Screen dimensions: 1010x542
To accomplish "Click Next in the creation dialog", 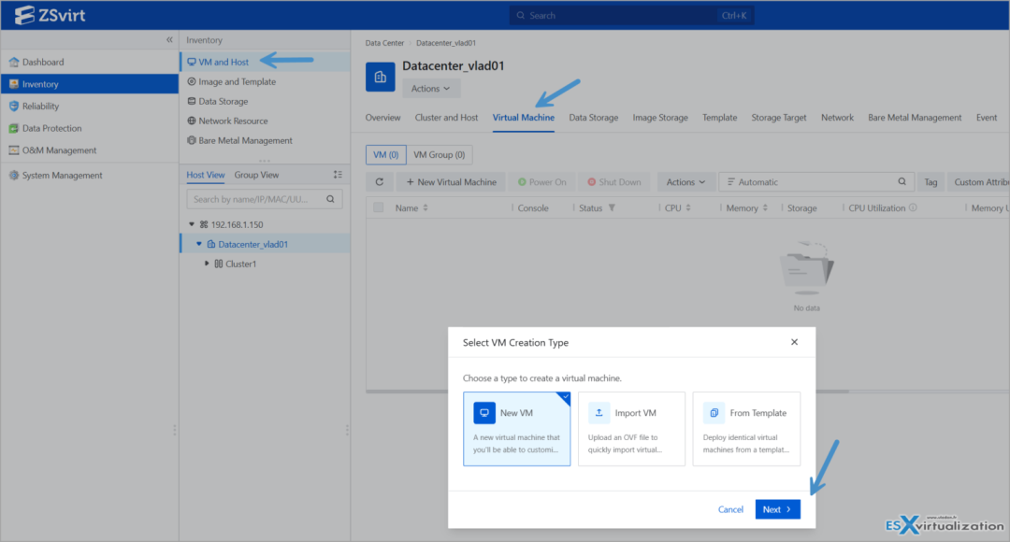I will [x=777, y=509].
